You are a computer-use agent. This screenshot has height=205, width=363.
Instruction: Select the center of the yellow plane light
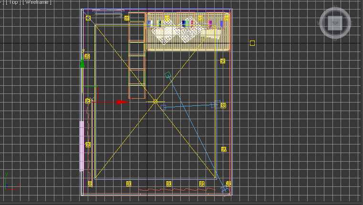coord(156,102)
